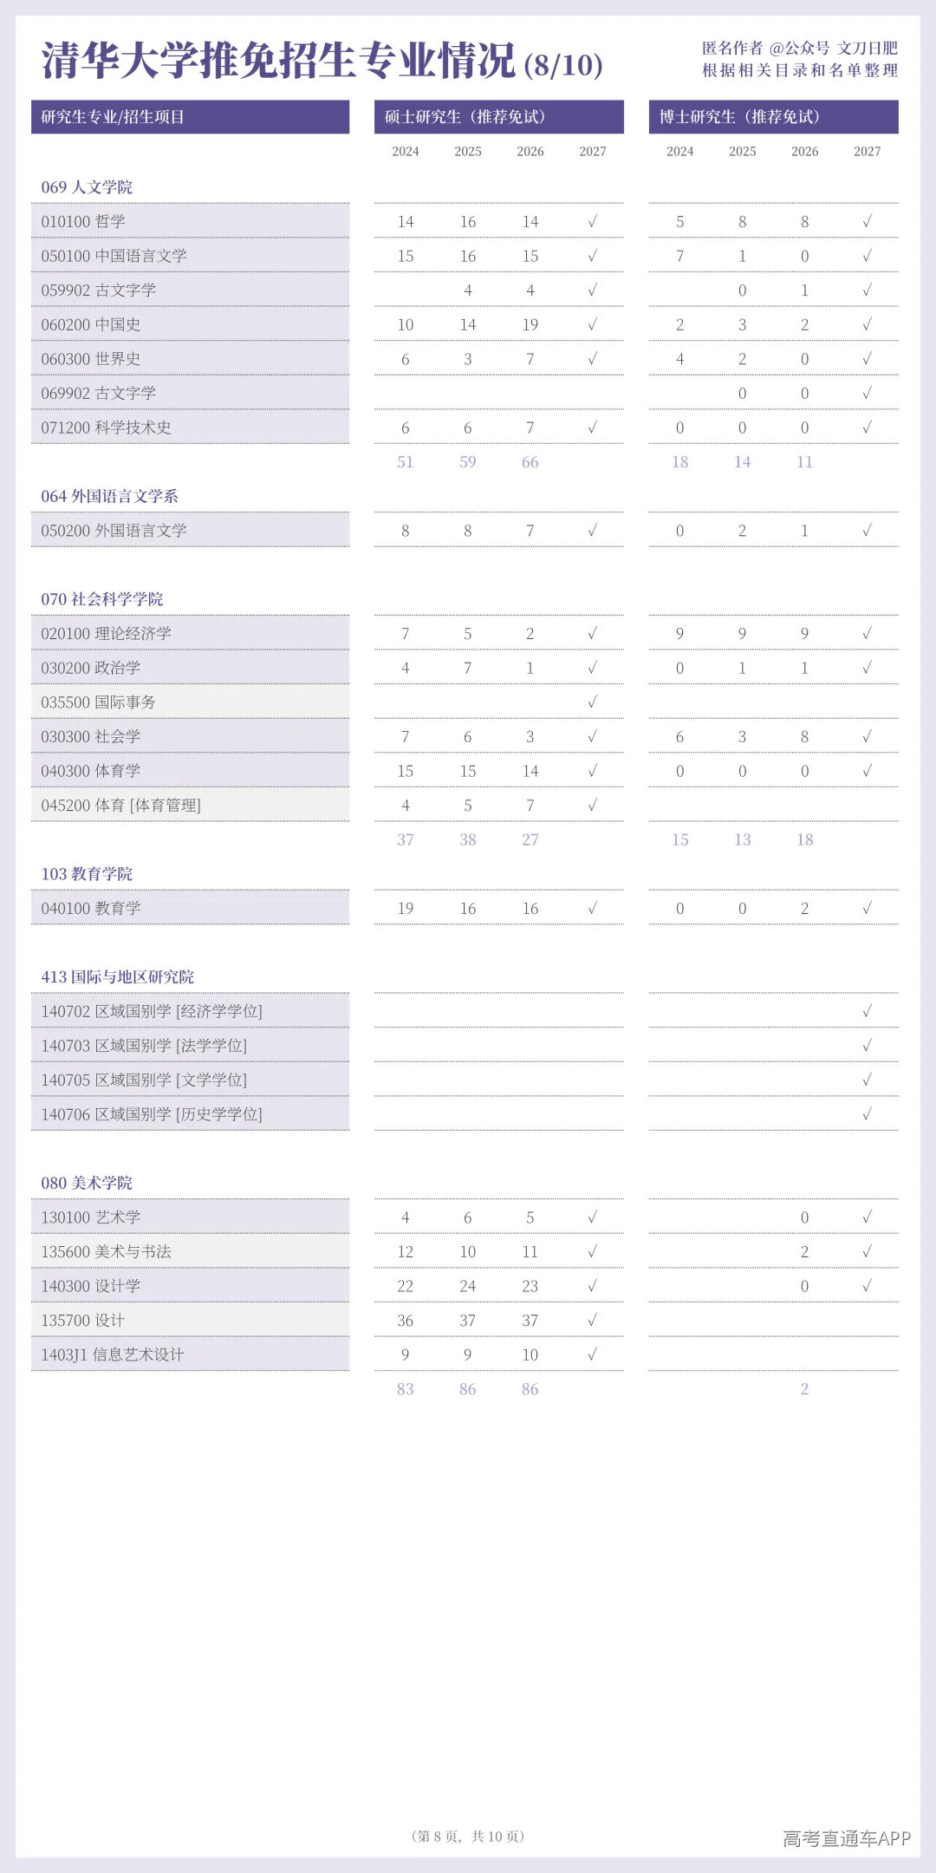Click the 2027 master's checkmark for 035500 国际事务
The height and width of the screenshot is (1873, 936).
[593, 702]
